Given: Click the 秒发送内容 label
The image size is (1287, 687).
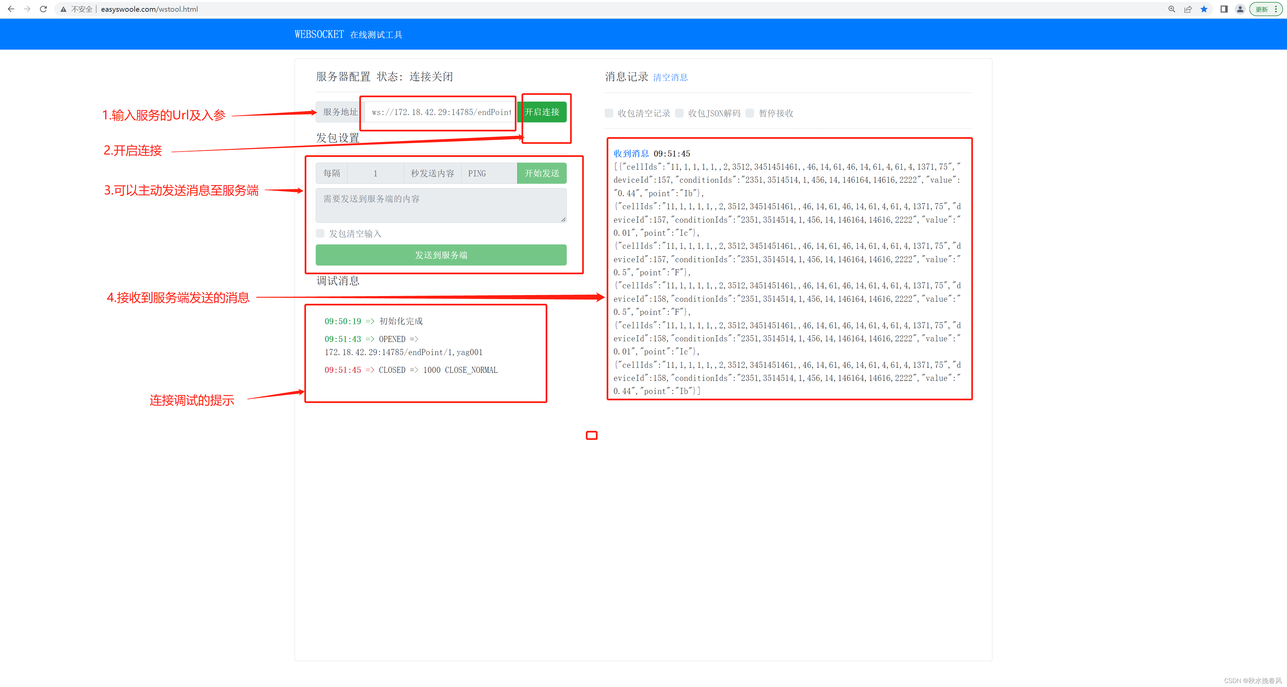Looking at the screenshot, I should [x=432, y=173].
